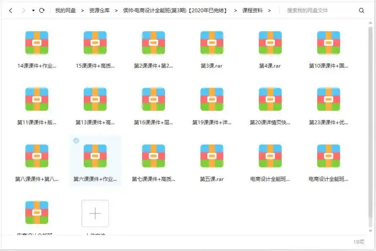The height and width of the screenshot is (251, 376).
Task: Expand the chevron after 课程资料
Action: (x=269, y=11)
